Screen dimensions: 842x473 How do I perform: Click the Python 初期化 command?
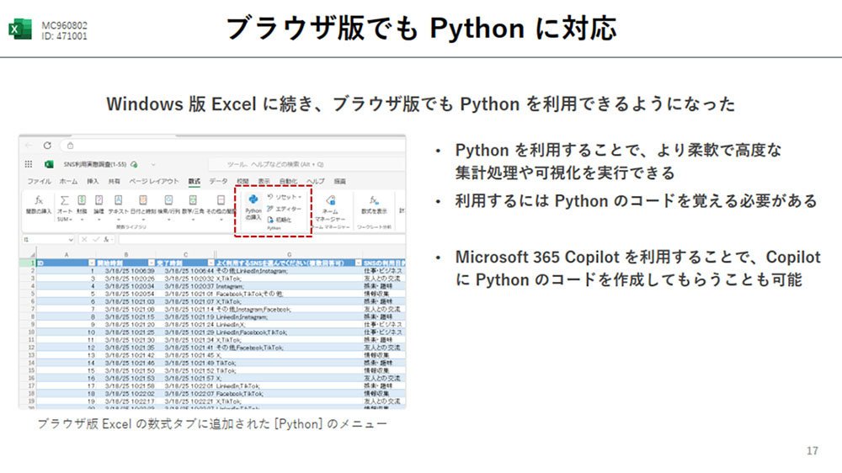280,220
